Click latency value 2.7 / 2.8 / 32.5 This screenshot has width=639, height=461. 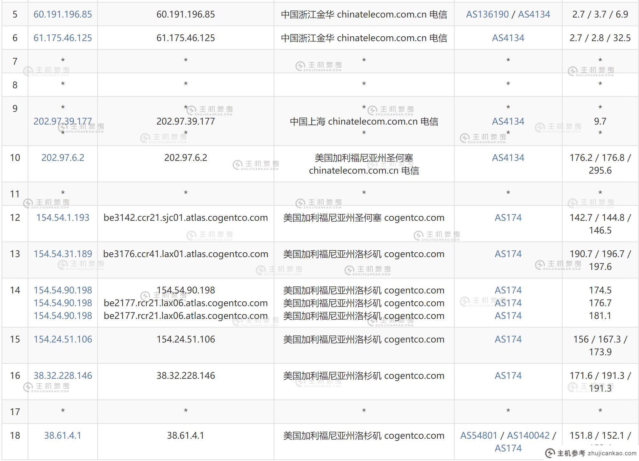[x=600, y=38]
